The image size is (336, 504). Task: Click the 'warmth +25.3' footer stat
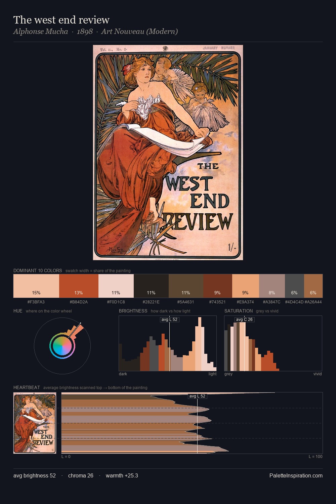(122, 475)
